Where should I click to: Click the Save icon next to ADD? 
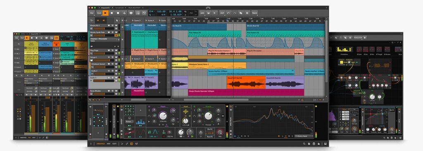click(x=209, y=13)
